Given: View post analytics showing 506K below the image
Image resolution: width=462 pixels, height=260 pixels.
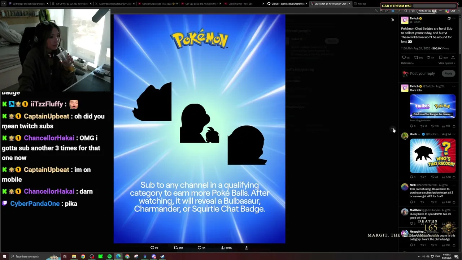Looking at the screenshot, I should point(226,248).
